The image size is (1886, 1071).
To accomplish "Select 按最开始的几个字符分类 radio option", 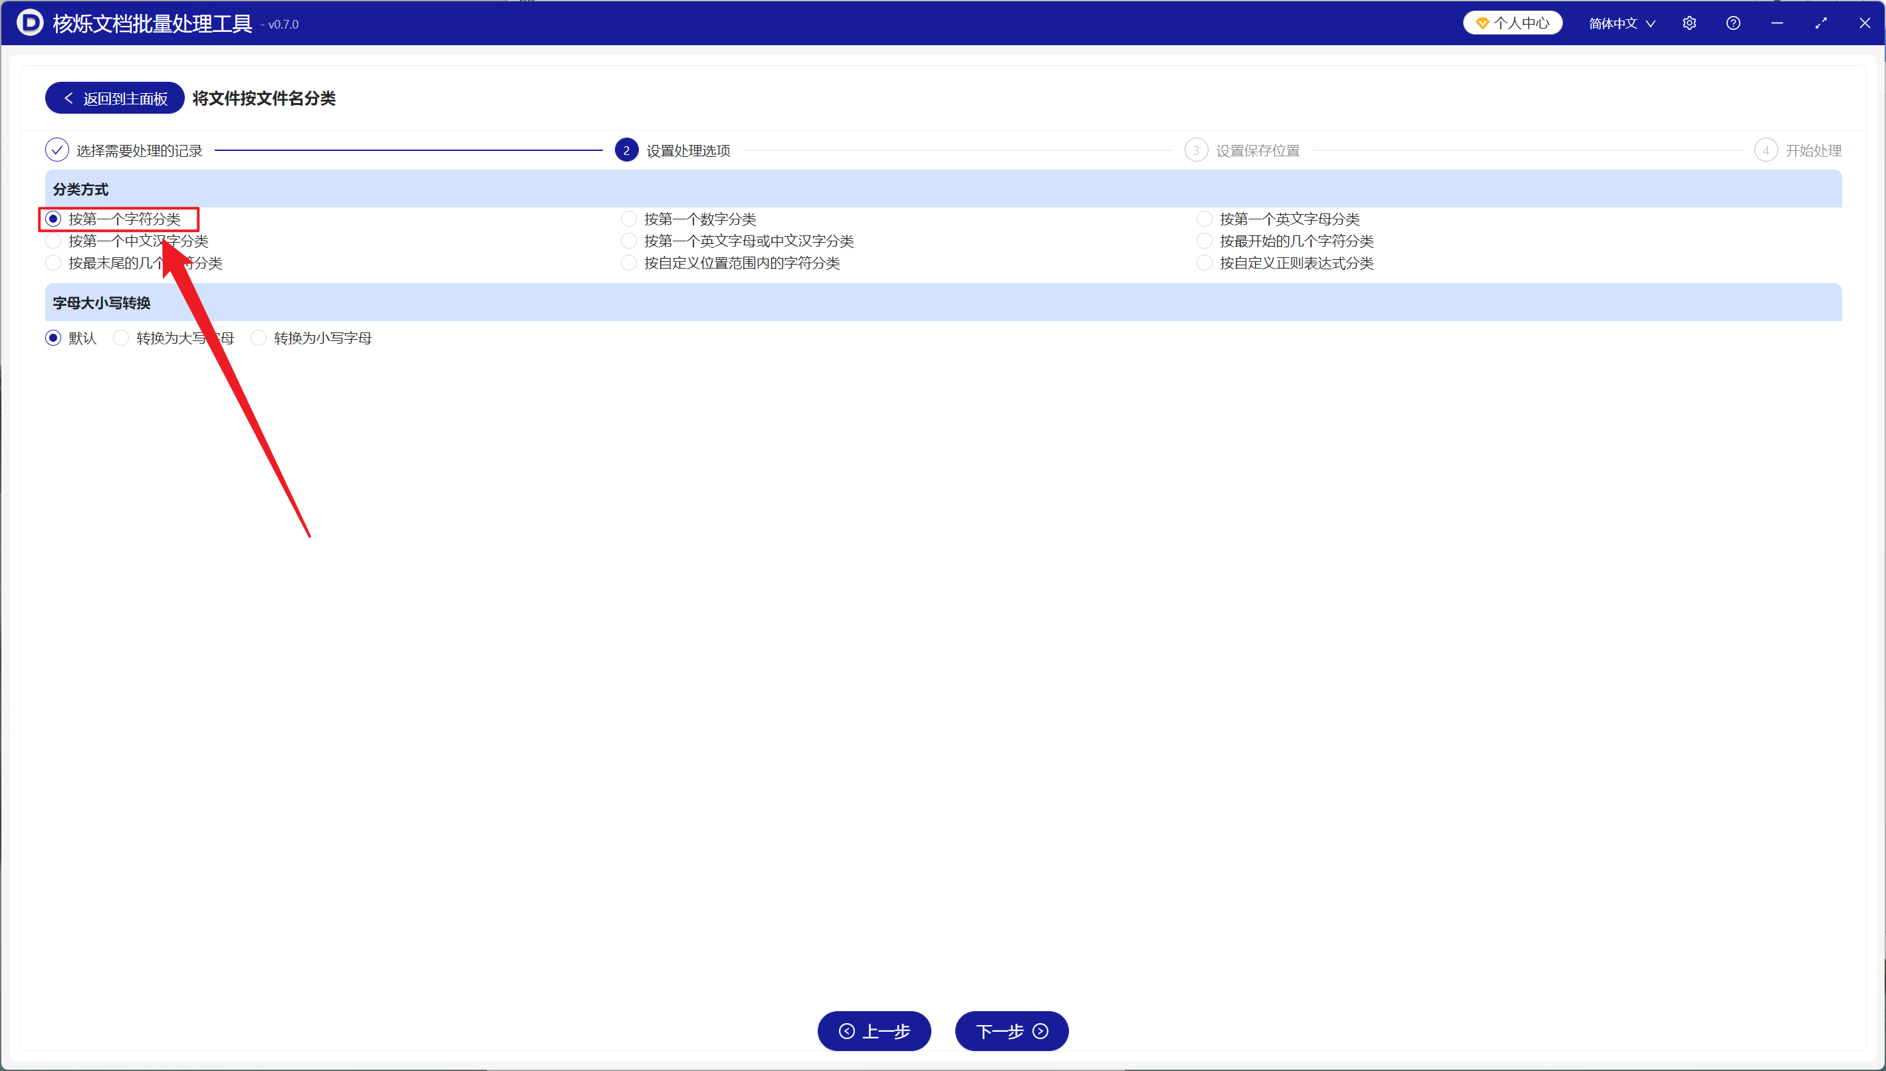I will [1285, 241].
